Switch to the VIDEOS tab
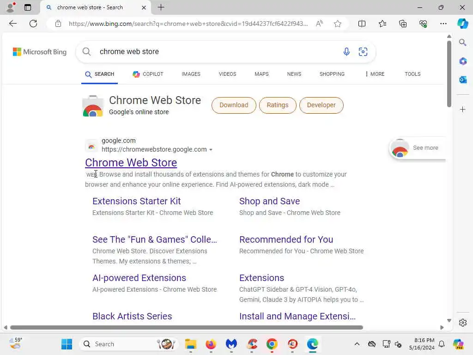473x355 pixels. [227, 74]
